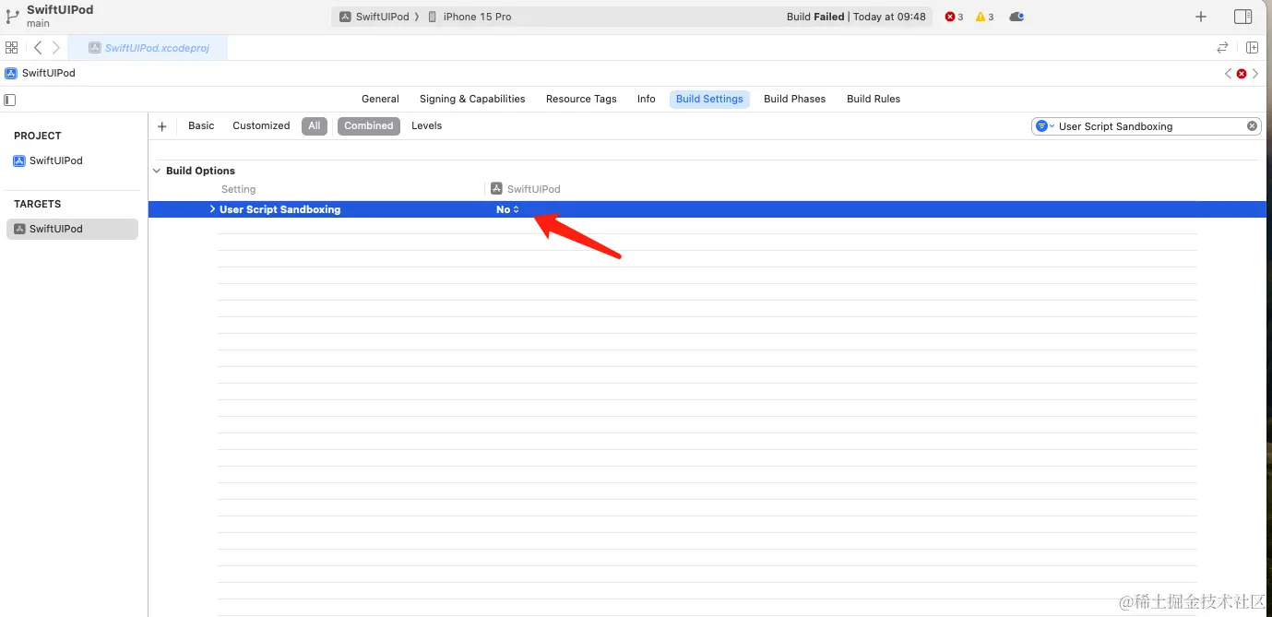Select the User Script Sandboxing setting row
This screenshot has height=617, width=1272.
click(x=707, y=209)
